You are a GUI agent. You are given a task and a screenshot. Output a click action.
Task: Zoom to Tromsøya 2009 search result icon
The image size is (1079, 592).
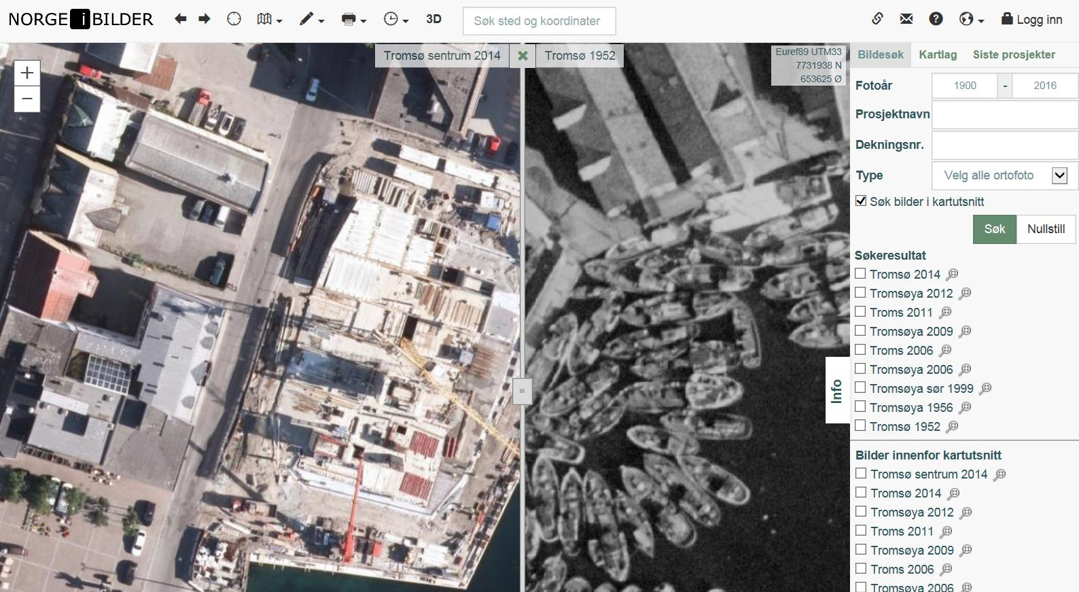click(965, 331)
